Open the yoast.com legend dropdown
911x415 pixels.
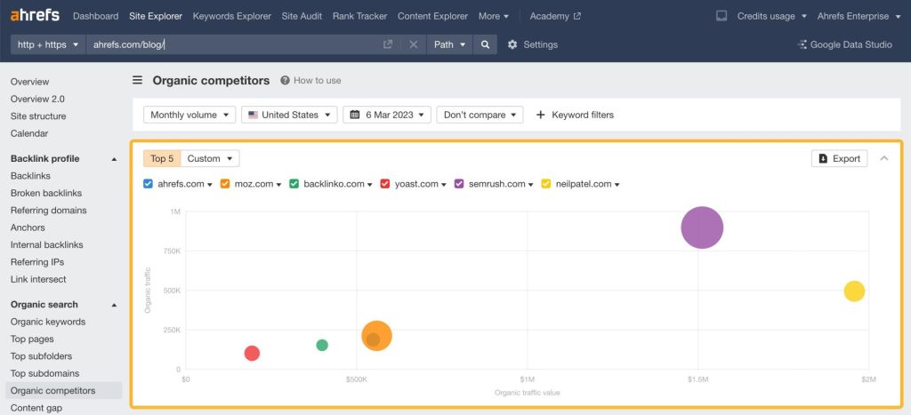(x=444, y=185)
